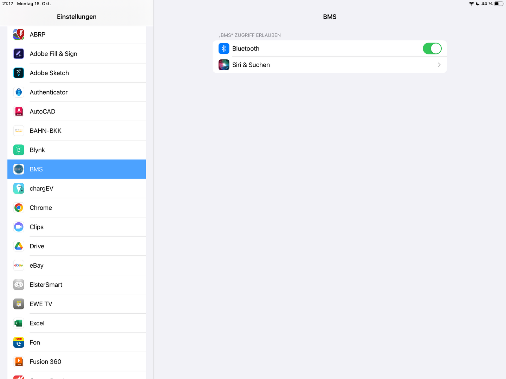Select the Blynk green icon

click(19, 150)
